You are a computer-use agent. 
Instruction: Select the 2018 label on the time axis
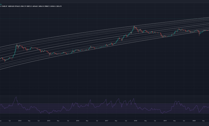click(x=136, y=121)
